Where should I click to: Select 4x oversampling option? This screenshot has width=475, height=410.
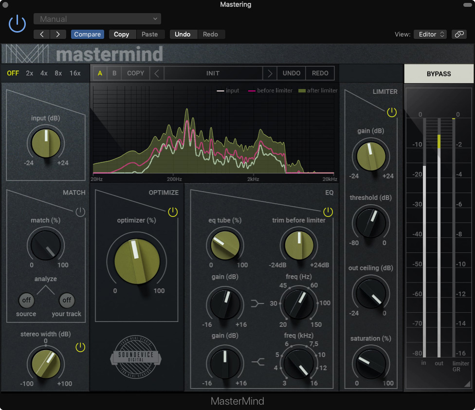coord(44,73)
